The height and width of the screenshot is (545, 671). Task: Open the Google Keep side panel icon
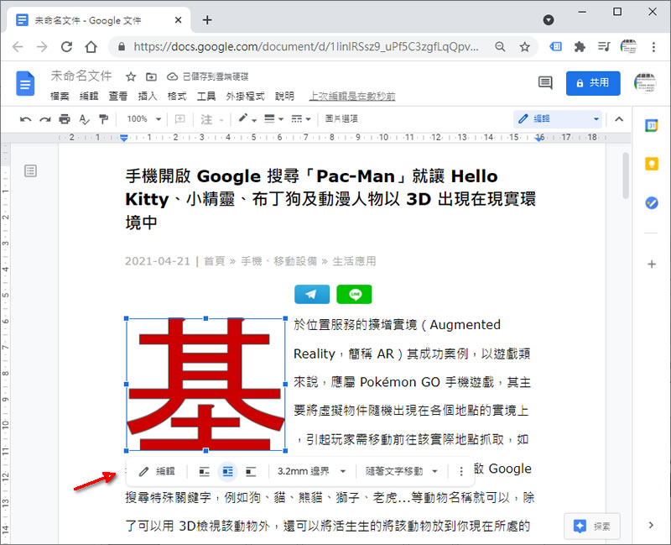click(652, 164)
